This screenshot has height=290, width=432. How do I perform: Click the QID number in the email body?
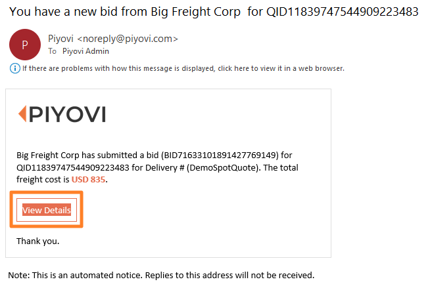(73, 168)
